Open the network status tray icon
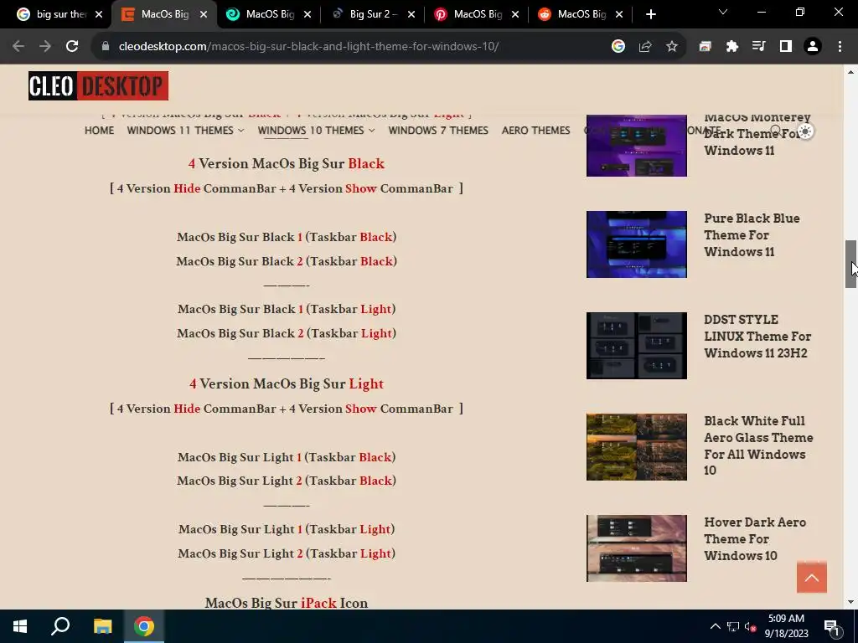Viewport: 858px width, 643px height. click(733, 627)
